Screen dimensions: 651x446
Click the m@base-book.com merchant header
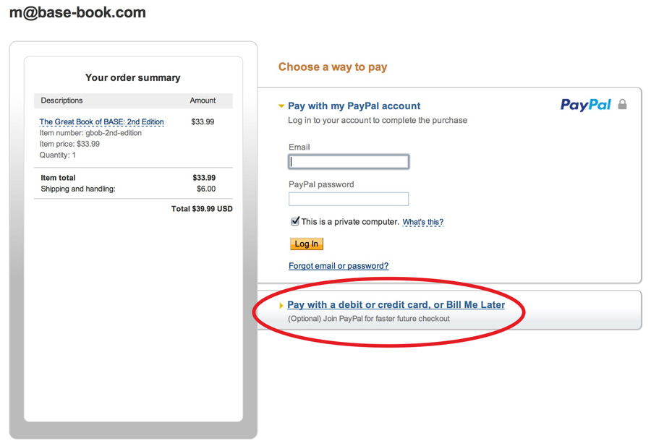77,13
